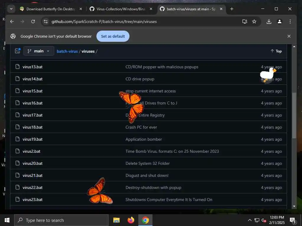Open Chrome downloads icon
The width and height of the screenshot is (302, 226).
(x=269, y=21)
